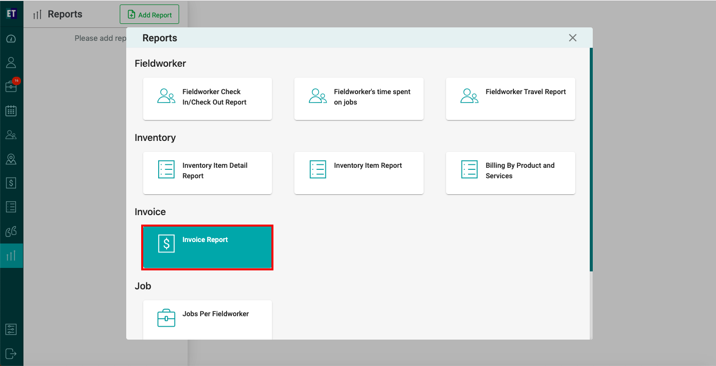Open the Jobs Per Fieldworker card
The width and height of the screenshot is (716, 366).
[208, 320]
